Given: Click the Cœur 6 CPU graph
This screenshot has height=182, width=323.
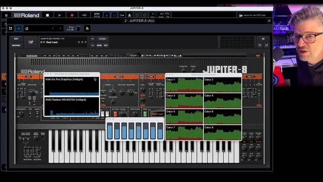Looking at the screenshot, I should pos(223,117).
